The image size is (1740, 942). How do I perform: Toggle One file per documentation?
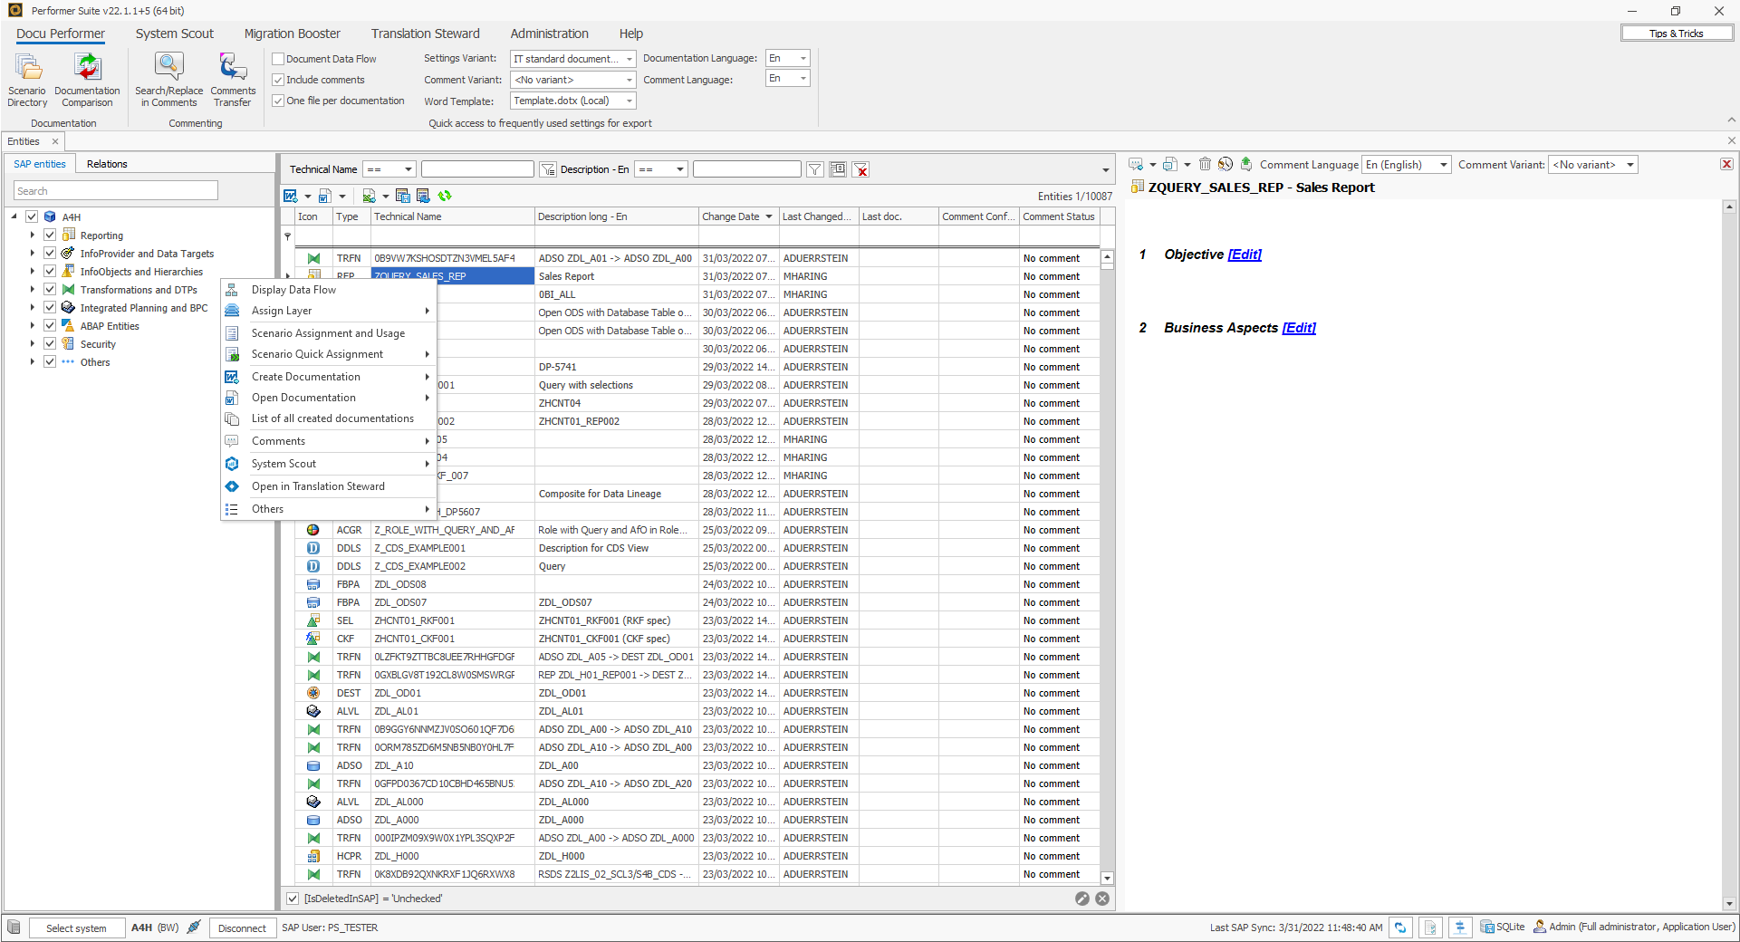[278, 101]
